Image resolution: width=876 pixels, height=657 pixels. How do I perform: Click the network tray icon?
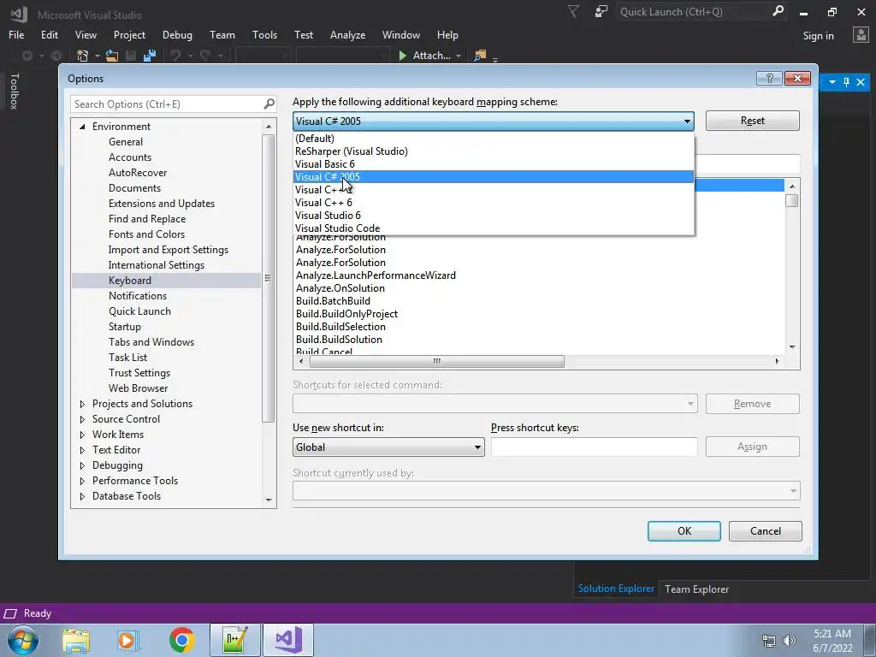pos(769,641)
